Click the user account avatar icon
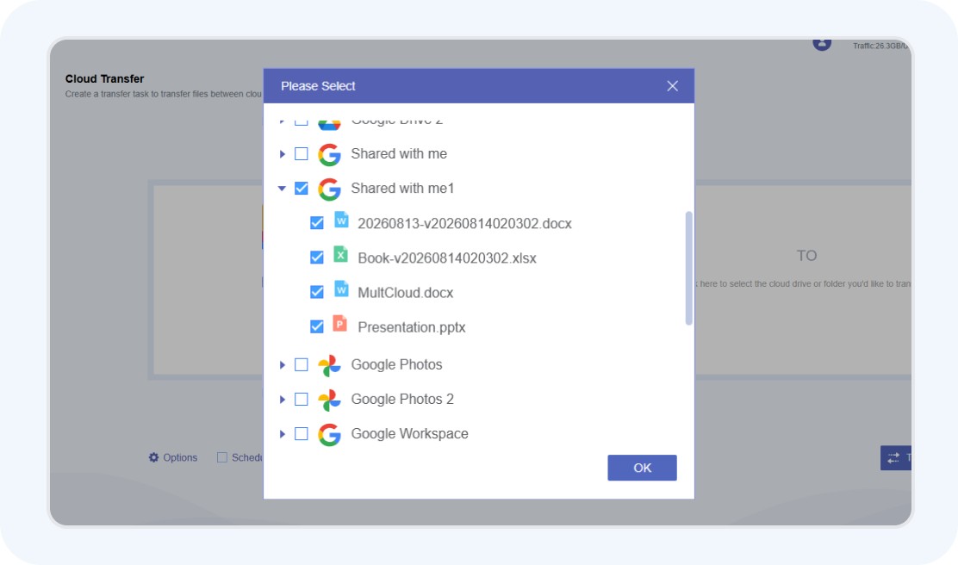Screen dimensions: 958x565 pyautogui.click(x=822, y=43)
